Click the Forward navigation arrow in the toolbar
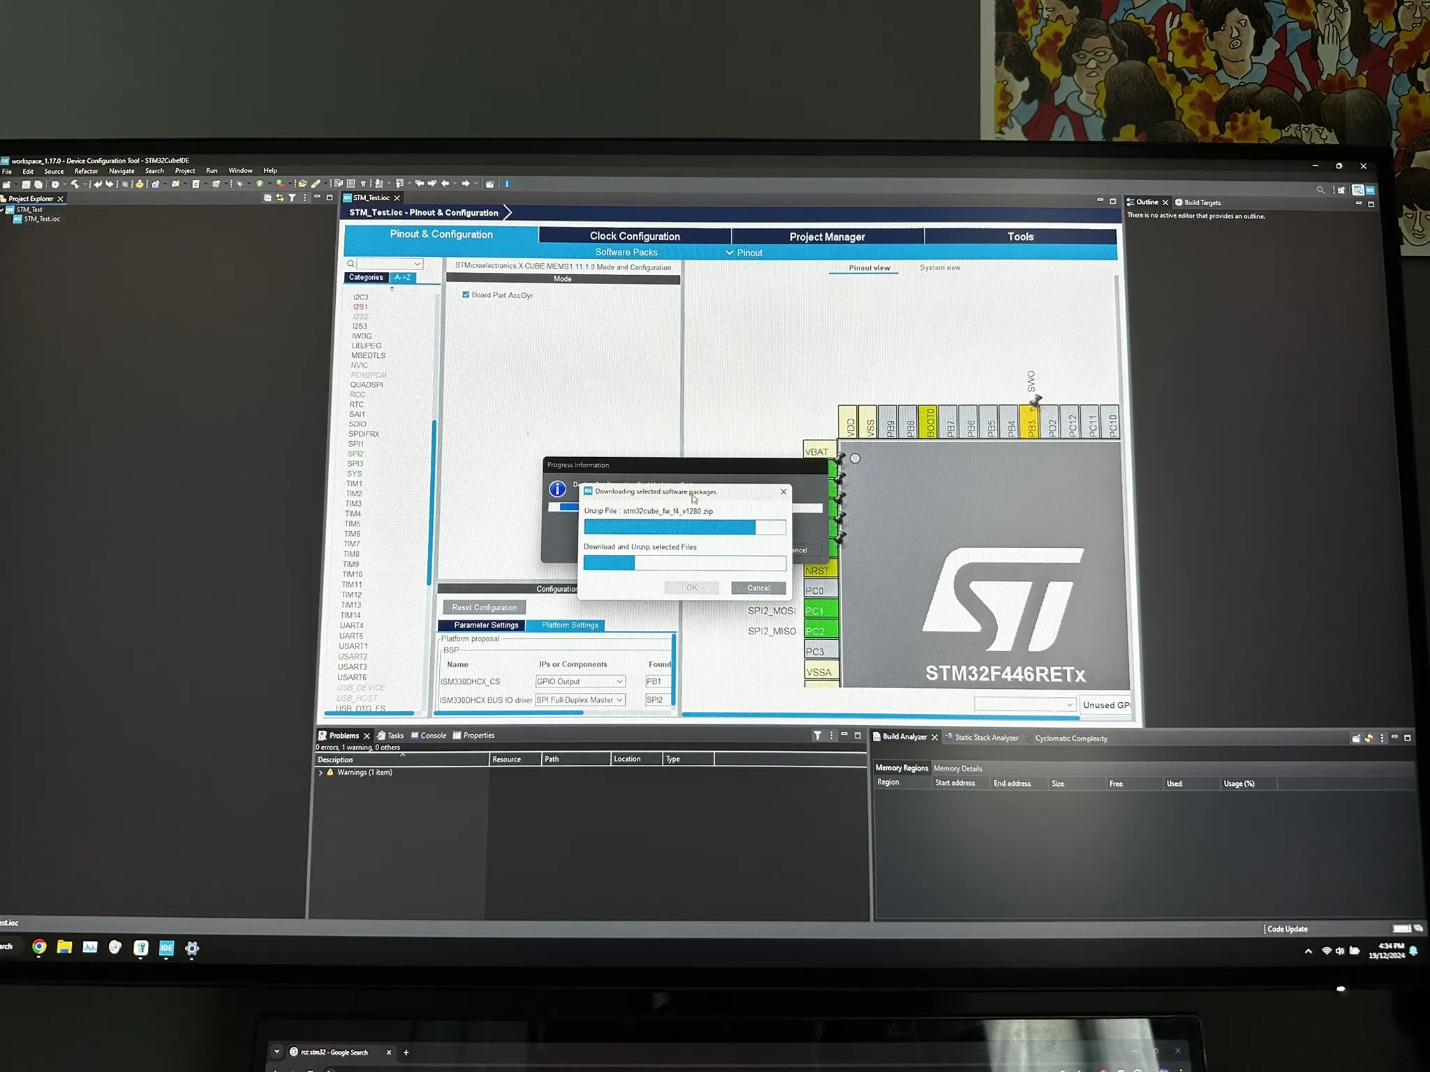This screenshot has width=1430, height=1072. pos(466,184)
